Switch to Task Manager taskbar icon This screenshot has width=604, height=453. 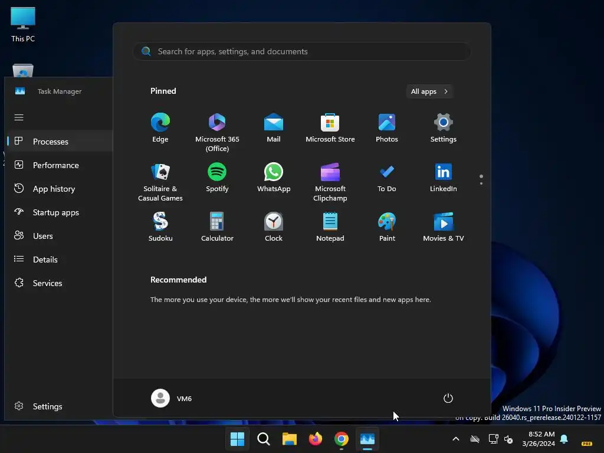[x=367, y=439]
